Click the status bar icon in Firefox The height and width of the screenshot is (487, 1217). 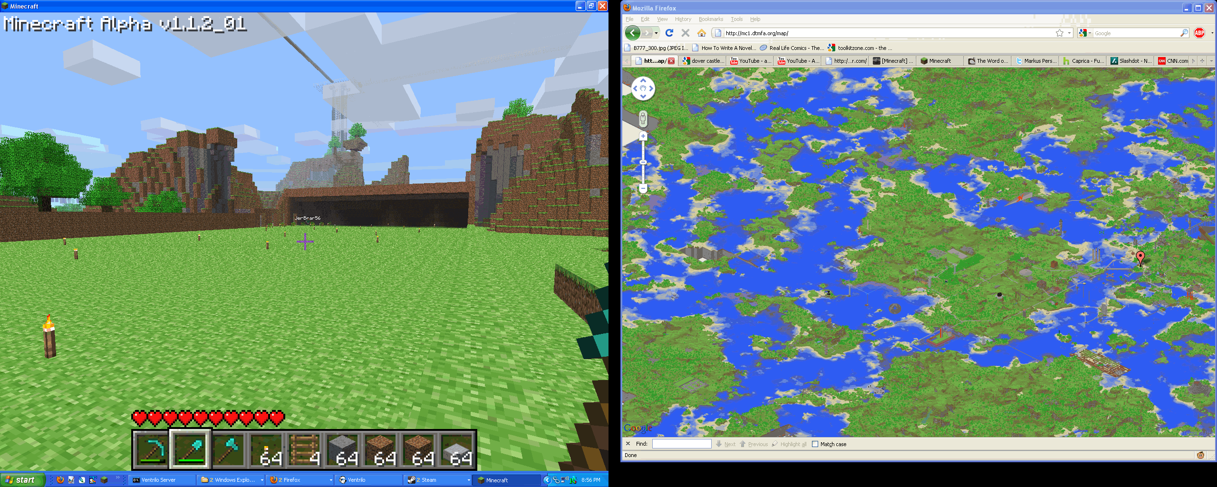click(x=1200, y=455)
